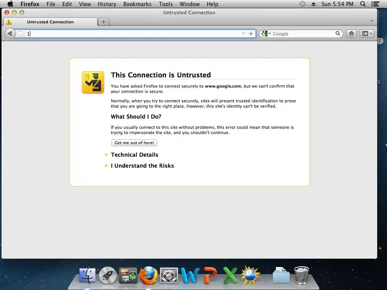Open the Bookmarks star toolbar button

click(x=367, y=34)
